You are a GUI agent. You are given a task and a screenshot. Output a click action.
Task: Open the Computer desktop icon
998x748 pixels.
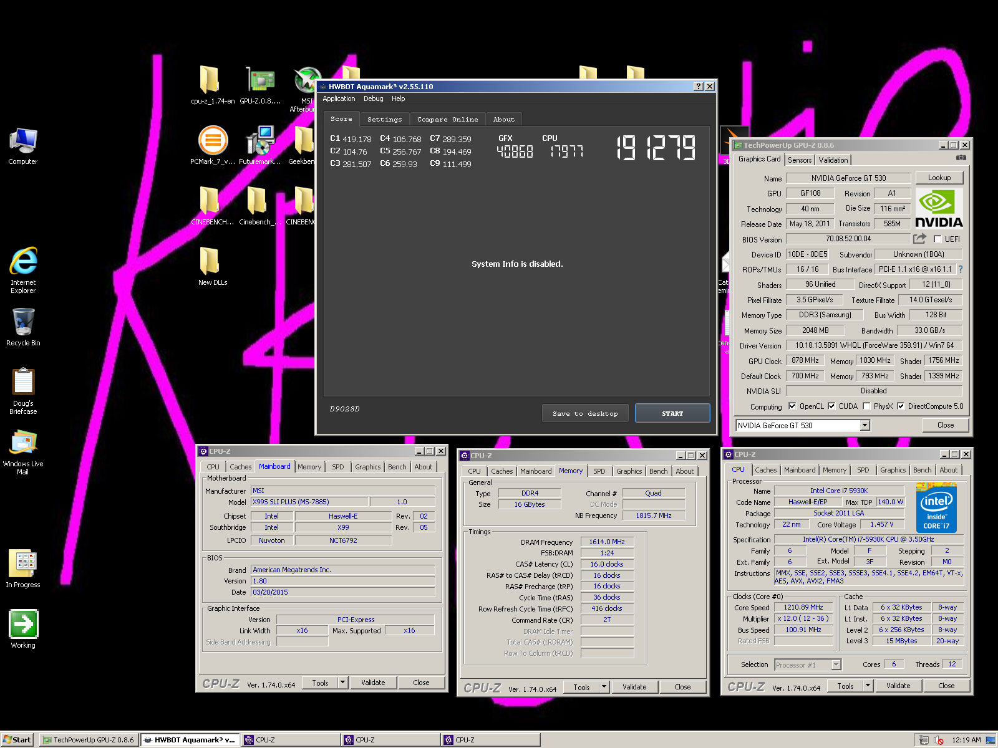[23, 146]
